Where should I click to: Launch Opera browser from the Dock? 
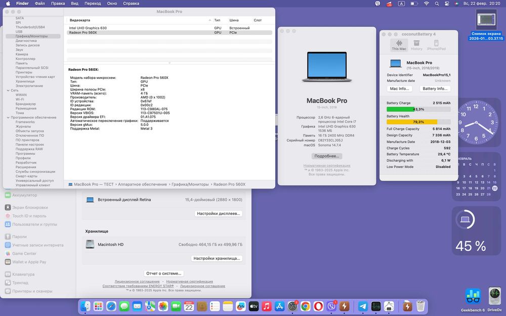coord(318,306)
